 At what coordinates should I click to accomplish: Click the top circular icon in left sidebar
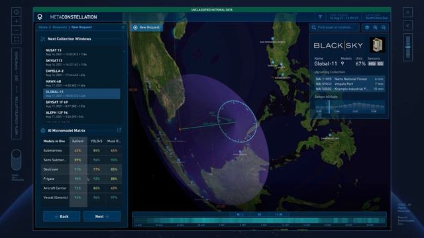coord(16,12)
